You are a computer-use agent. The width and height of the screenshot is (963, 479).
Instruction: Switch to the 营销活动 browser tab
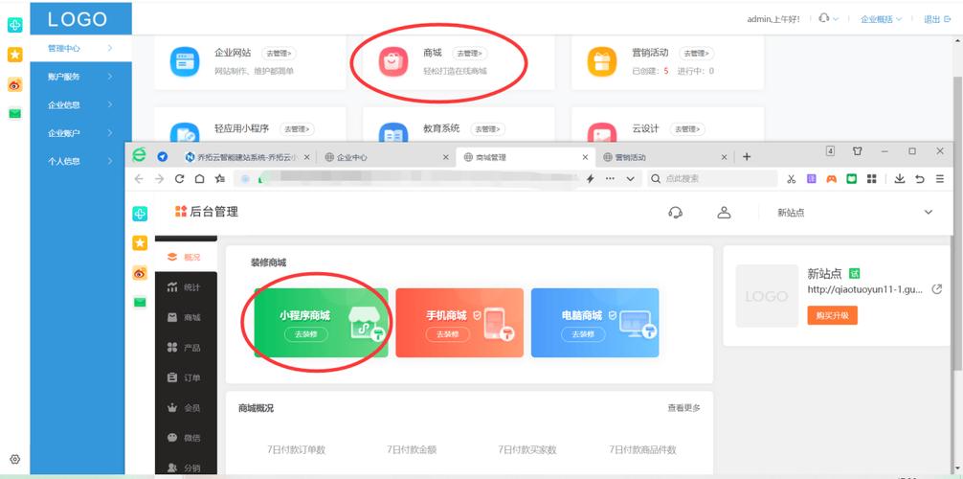pos(665,157)
